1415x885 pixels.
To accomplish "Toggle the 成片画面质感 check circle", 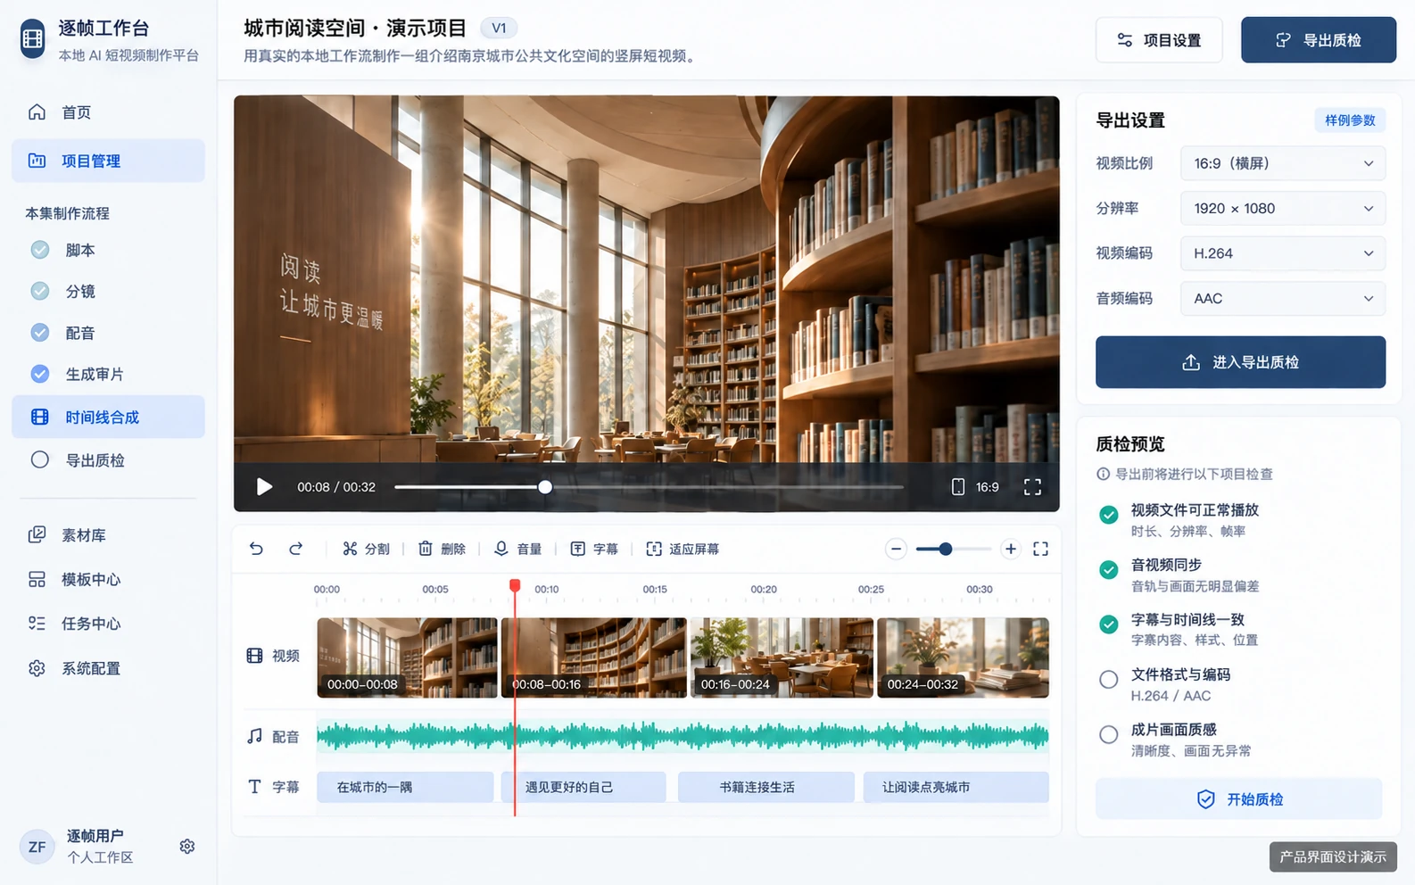I will (1109, 735).
